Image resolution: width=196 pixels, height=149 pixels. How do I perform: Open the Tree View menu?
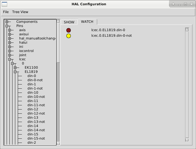click(20, 12)
